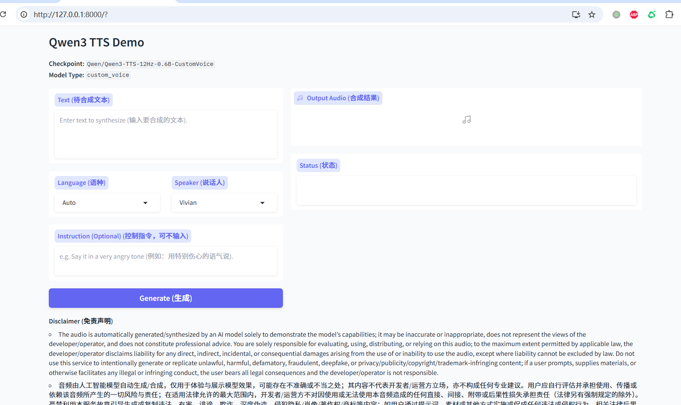This screenshot has width=681, height=405.
Task: Click the Status (状态) output box
Action: [466, 190]
